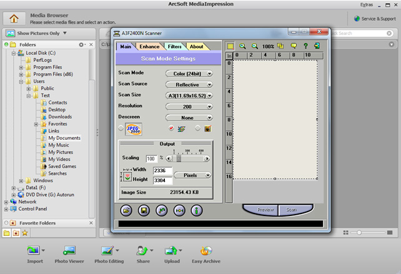Click the Scan button
This screenshot has height=274, width=401.
(295, 210)
